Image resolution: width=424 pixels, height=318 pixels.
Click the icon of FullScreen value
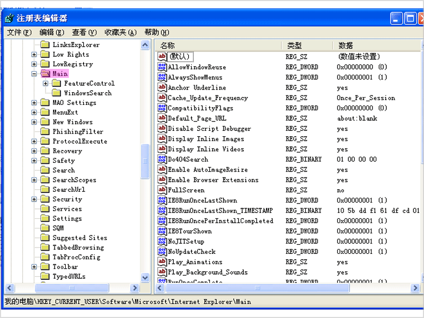tap(162, 190)
